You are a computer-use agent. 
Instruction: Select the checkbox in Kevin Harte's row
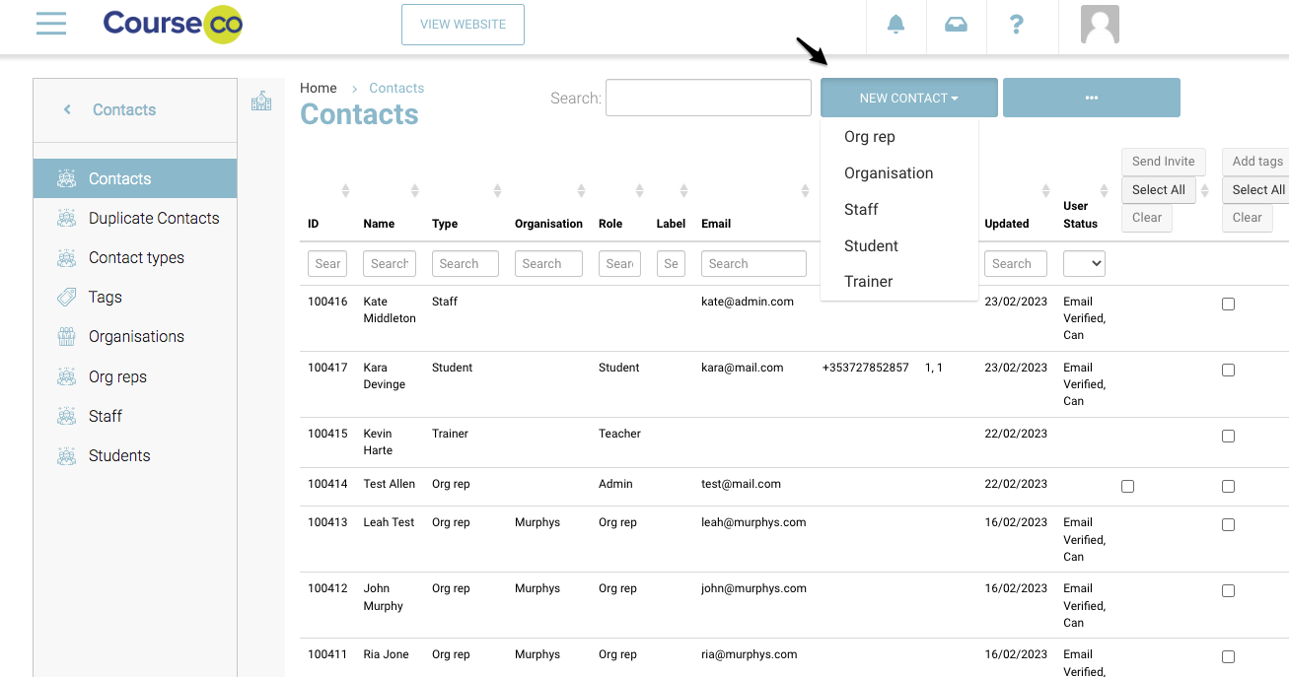1228,437
